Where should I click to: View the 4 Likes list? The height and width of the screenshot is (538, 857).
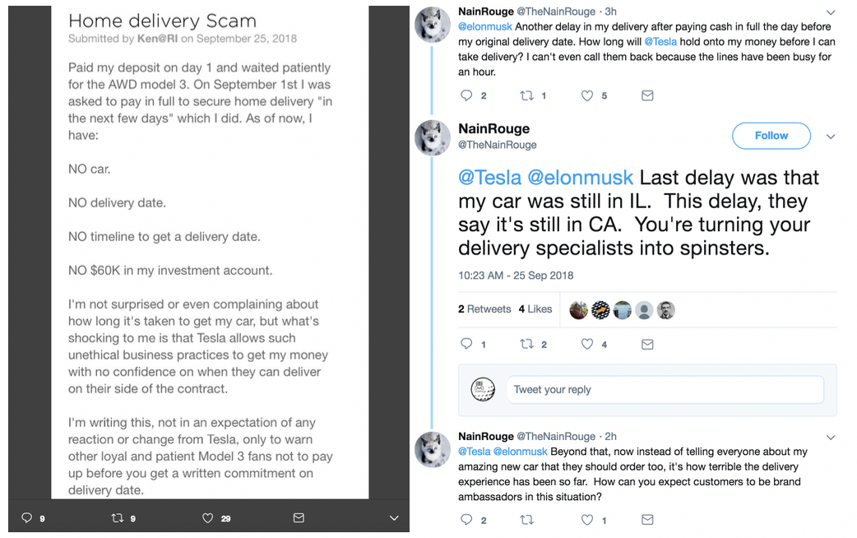[535, 309]
